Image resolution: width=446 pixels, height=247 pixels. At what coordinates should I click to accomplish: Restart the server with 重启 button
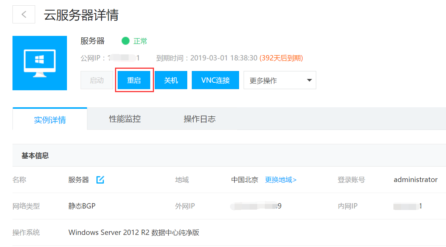point(134,80)
